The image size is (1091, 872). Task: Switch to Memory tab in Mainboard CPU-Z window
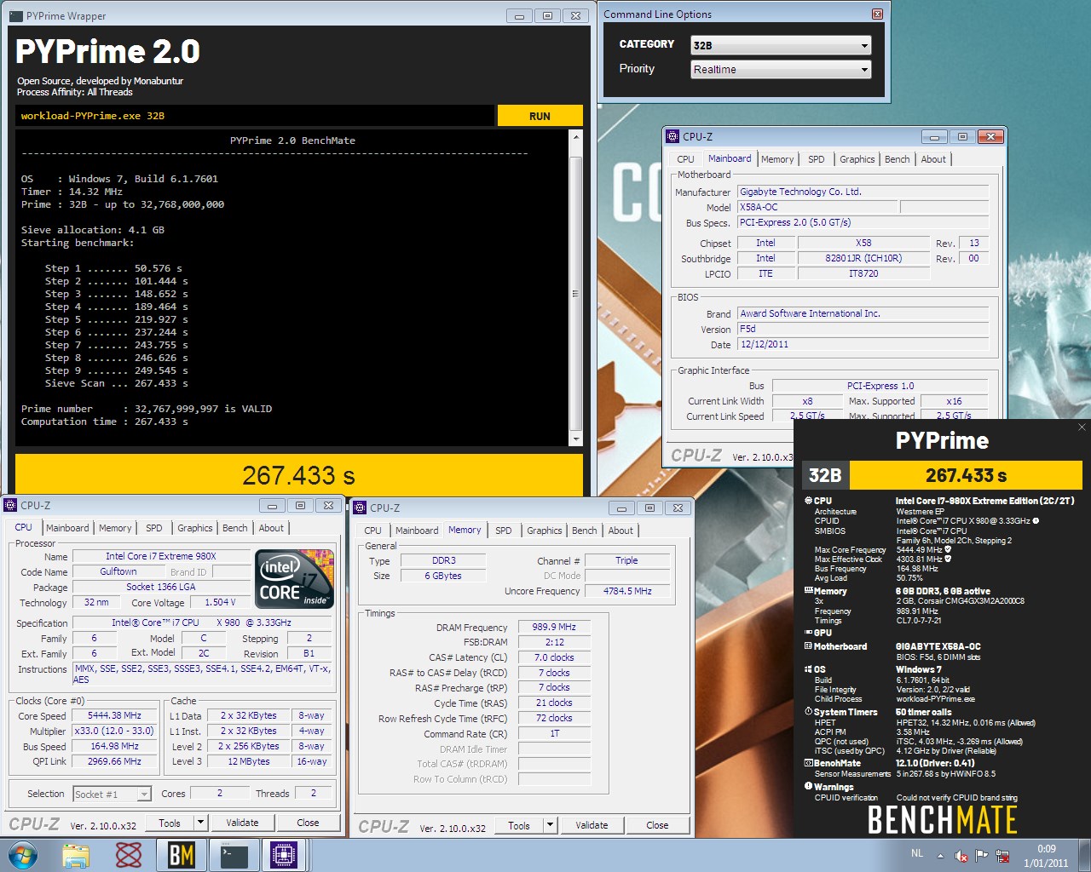[777, 159]
